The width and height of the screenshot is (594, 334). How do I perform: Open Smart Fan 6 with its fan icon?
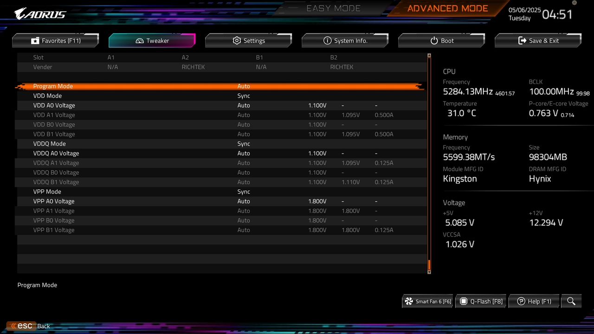pyautogui.click(x=409, y=301)
